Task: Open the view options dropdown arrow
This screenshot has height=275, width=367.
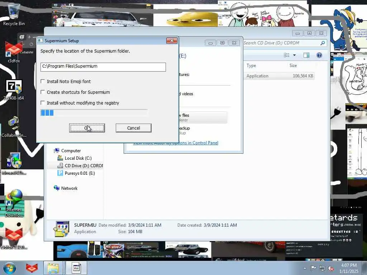Action: (295, 55)
